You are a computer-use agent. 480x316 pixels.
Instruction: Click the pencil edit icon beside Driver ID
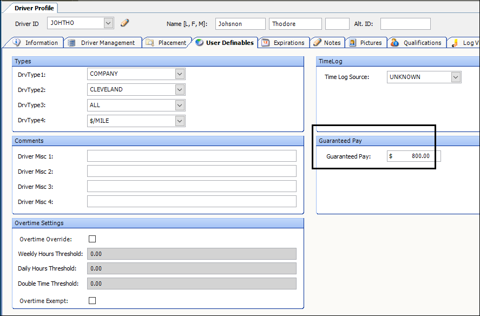tap(124, 23)
